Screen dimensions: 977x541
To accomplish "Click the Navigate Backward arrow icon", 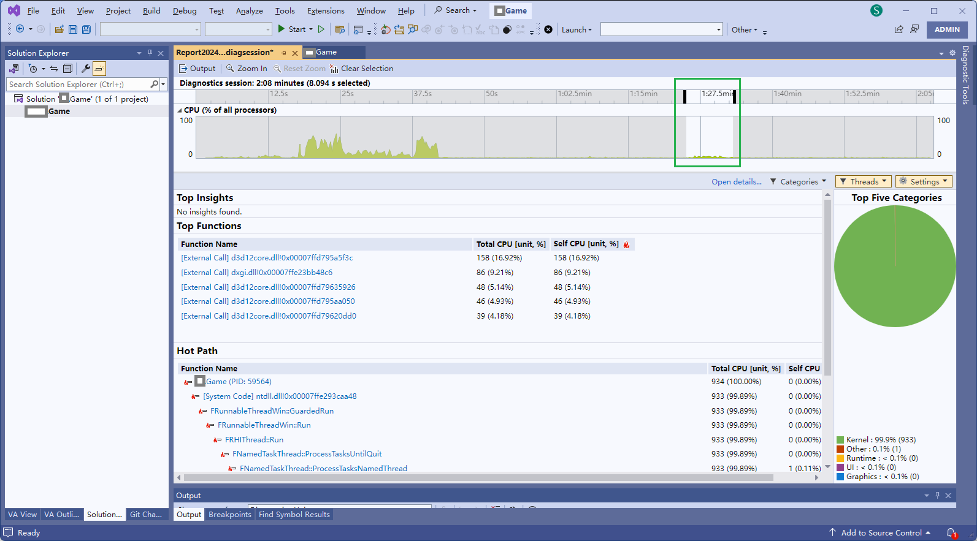I will pos(20,29).
